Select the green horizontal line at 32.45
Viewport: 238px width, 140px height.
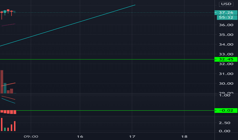pos(107,59)
